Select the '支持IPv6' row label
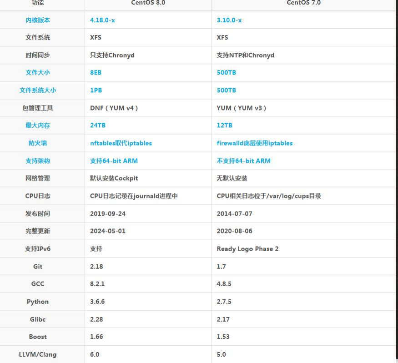Viewport: 398px width, 363px height. [x=38, y=248]
